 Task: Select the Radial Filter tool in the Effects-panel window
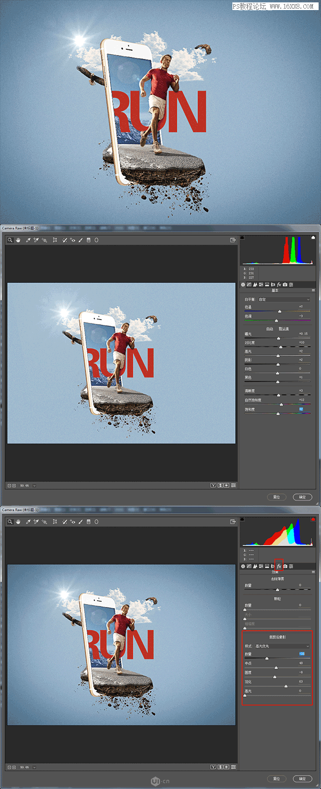[x=96, y=522]
